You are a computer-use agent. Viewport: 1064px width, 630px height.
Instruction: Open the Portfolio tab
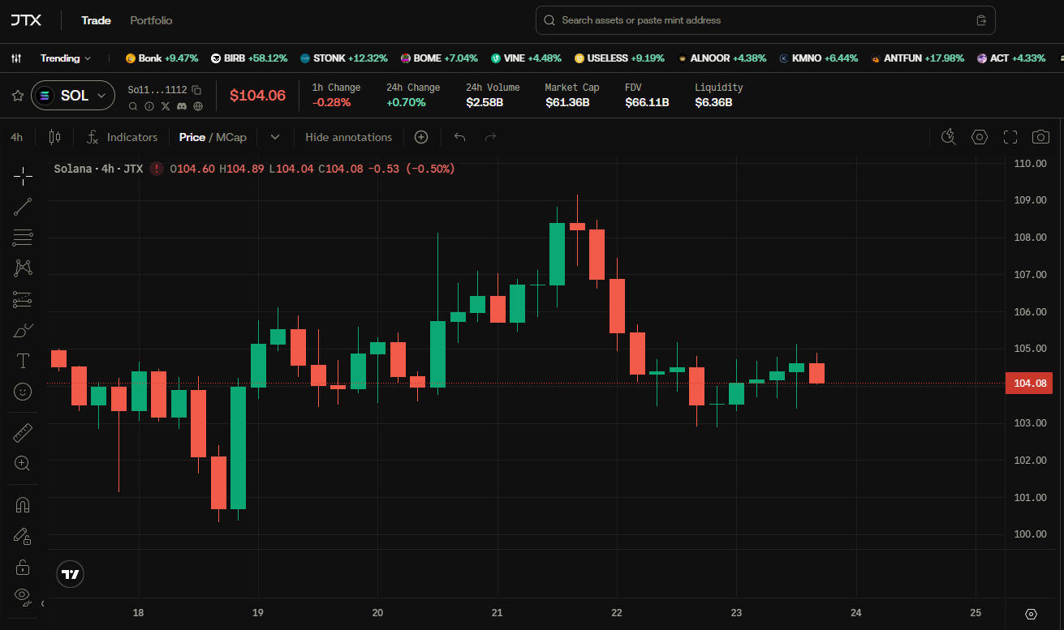151,20
